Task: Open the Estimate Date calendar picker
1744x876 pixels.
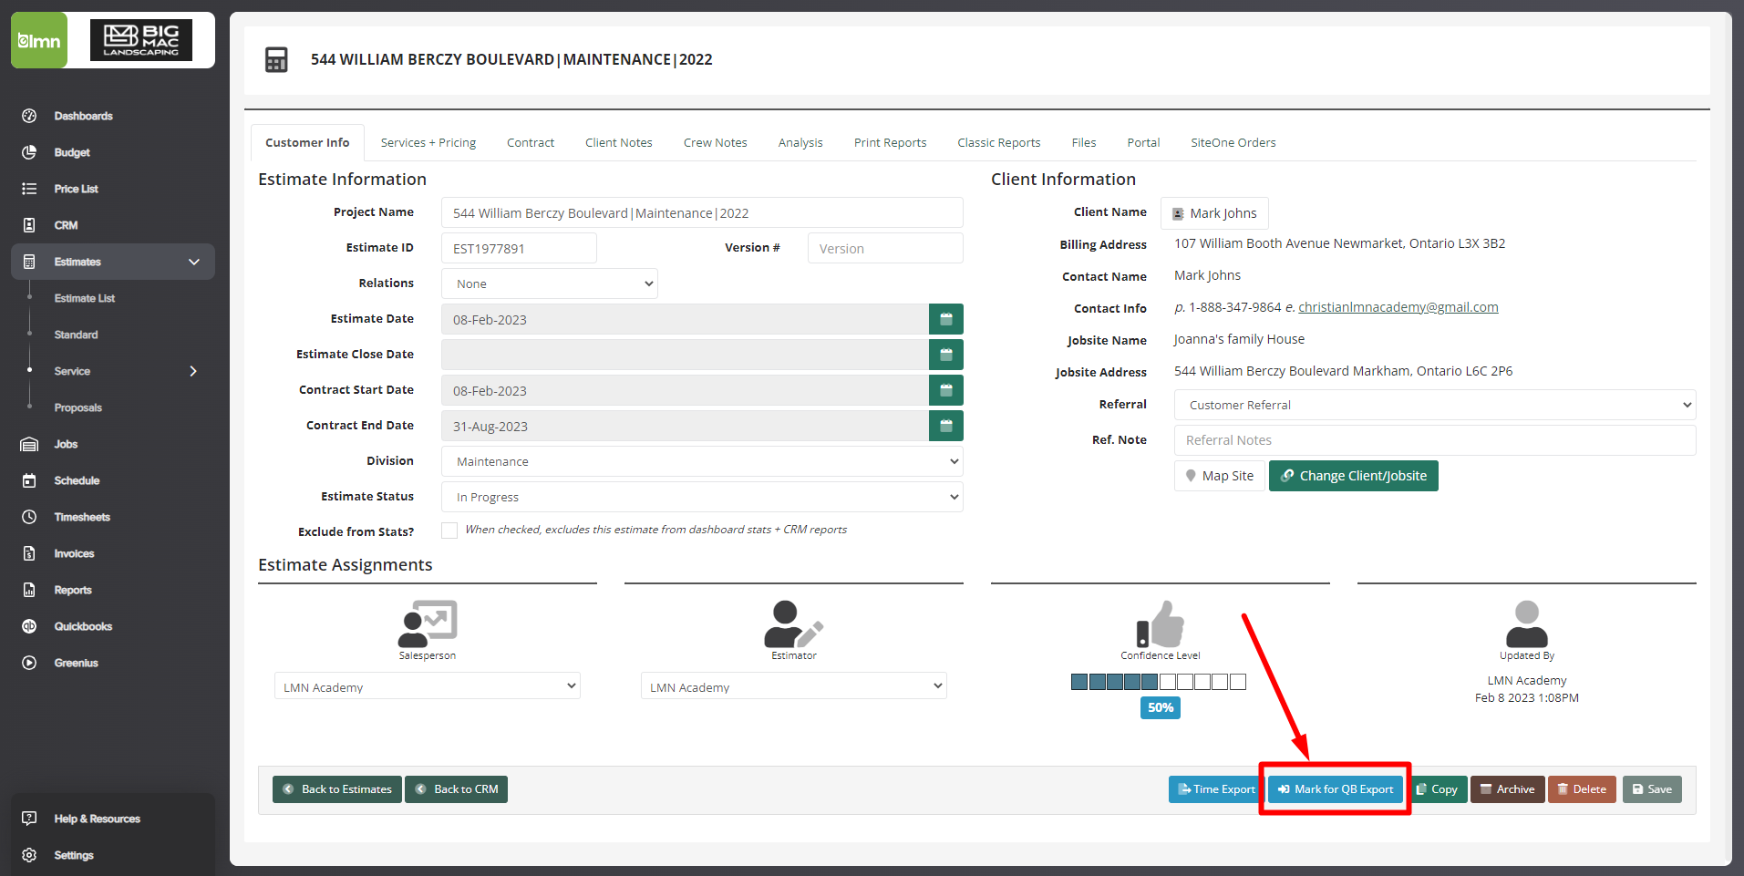Action: coord(945,319)
